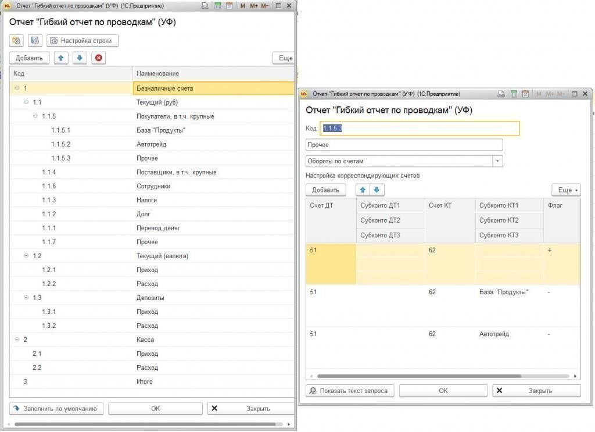Click the print icon in right title bar
Viewport: 595px width, 432px height.
click(501, 94)
